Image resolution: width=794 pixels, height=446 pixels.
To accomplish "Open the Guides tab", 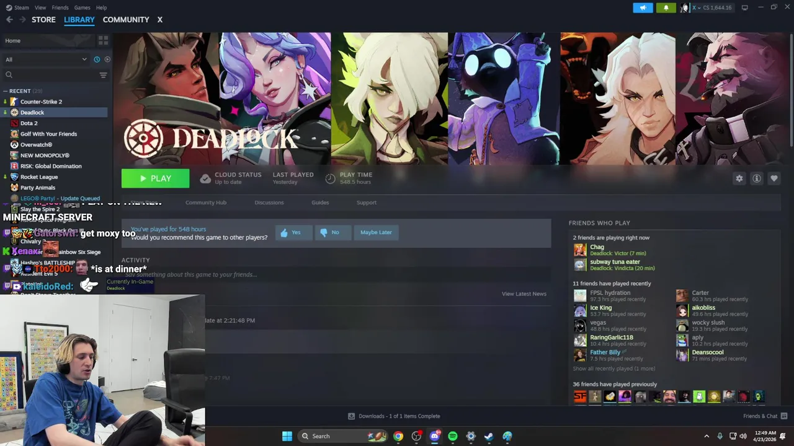I will [320, 203].
